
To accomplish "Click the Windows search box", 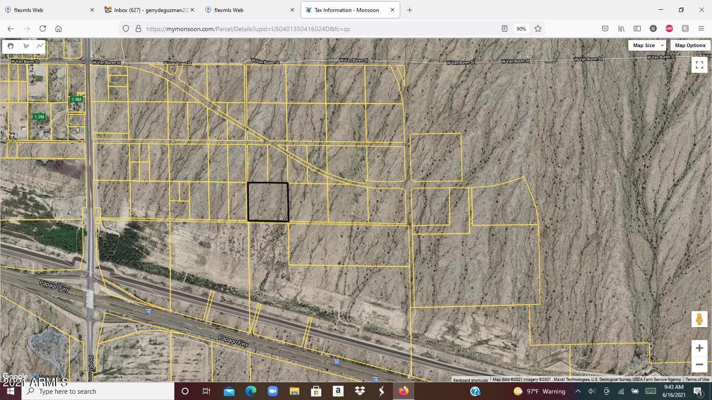I will pos(89,391).
